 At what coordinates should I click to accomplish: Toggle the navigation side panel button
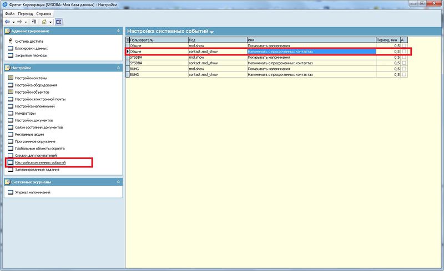click(59, 22)
